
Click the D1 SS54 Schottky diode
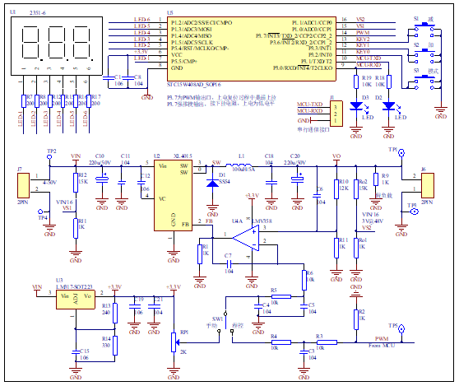pos(212,183)
